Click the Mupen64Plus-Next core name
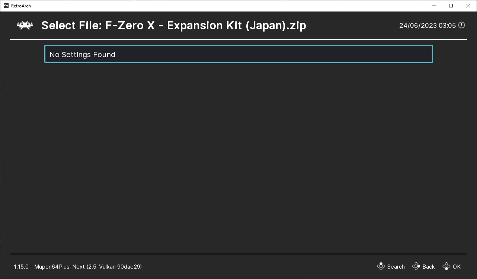Image resolution: width=477 pixels, height=279 pixels. (x=60, y=266)
